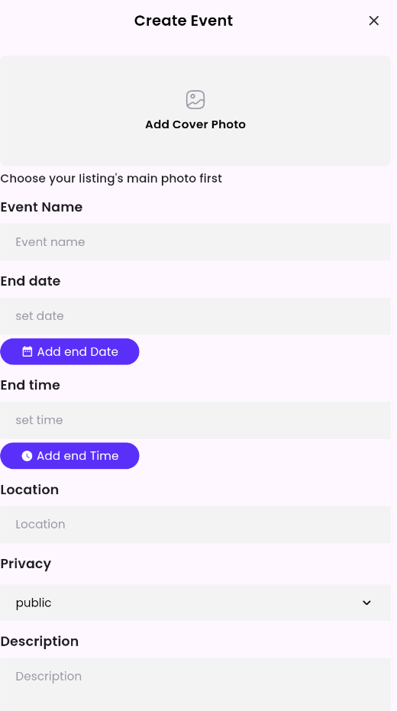The image size is (397, 711).
Task: Click the Event Name field label
Action: coord(41,207)
